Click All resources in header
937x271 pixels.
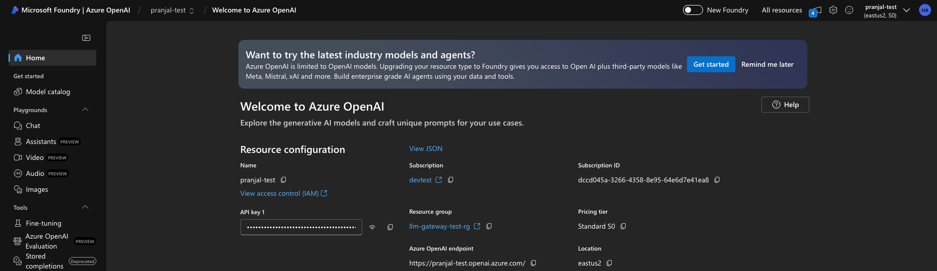782,10
